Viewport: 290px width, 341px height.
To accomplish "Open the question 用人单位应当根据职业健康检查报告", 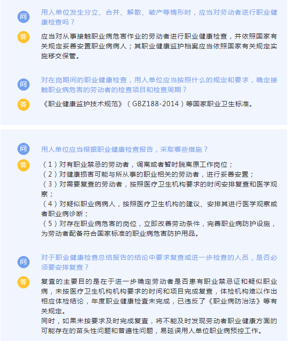I will click(124, 149).
